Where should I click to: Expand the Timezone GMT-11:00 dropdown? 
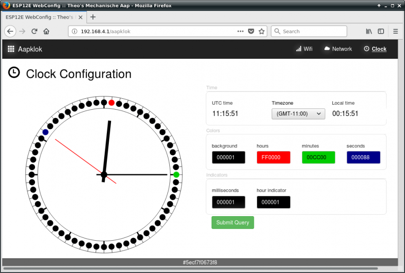pyautogui.click(x=298, y=114)
